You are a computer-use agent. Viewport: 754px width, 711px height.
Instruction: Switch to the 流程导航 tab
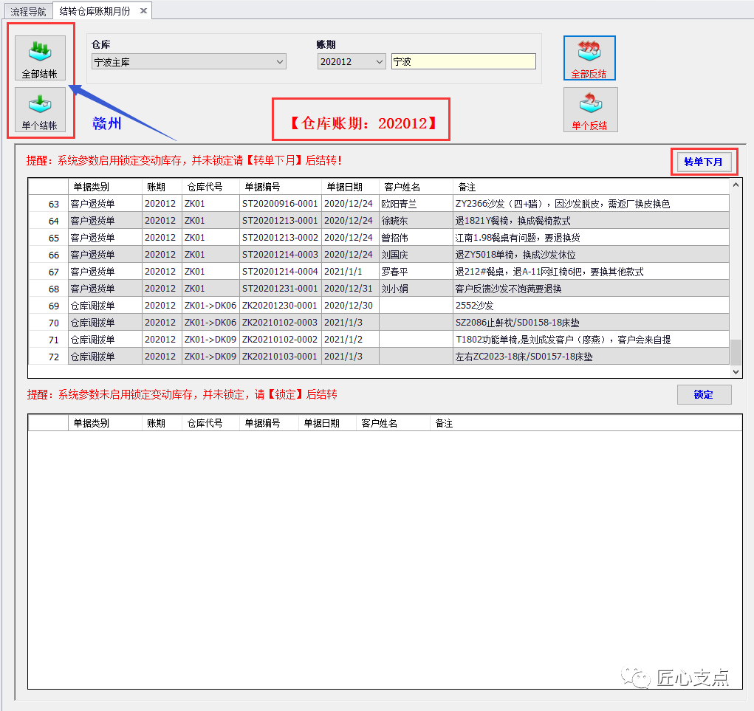(27, 11)
